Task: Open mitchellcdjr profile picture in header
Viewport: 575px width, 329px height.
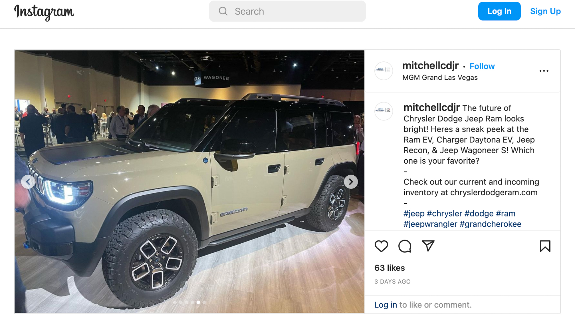Action: coord(384,71)
